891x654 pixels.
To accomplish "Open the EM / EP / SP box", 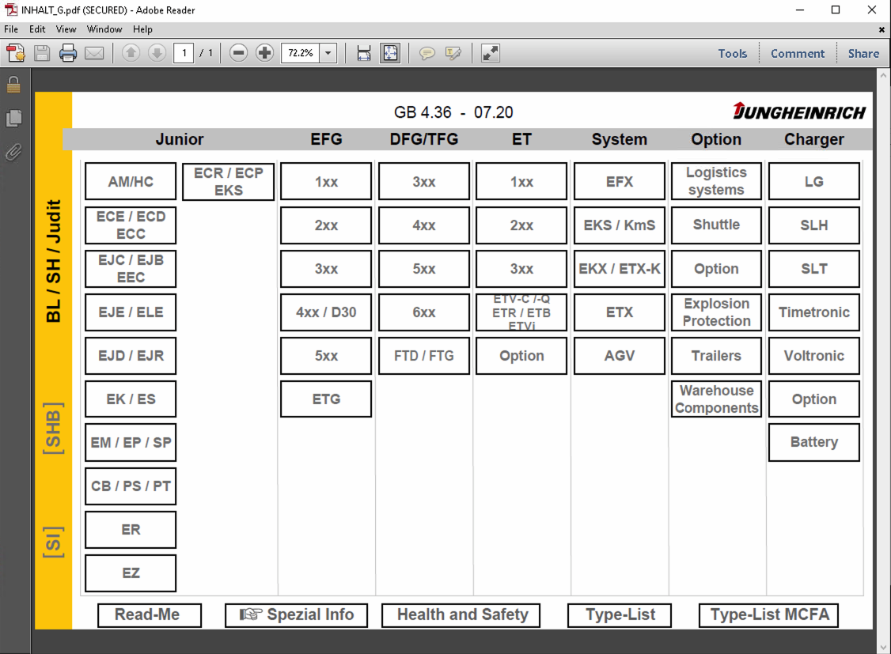I will 131,443.
